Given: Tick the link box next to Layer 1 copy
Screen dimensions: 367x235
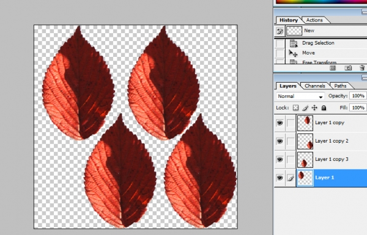Looking at the screenshot, I should tap(291, 123).
